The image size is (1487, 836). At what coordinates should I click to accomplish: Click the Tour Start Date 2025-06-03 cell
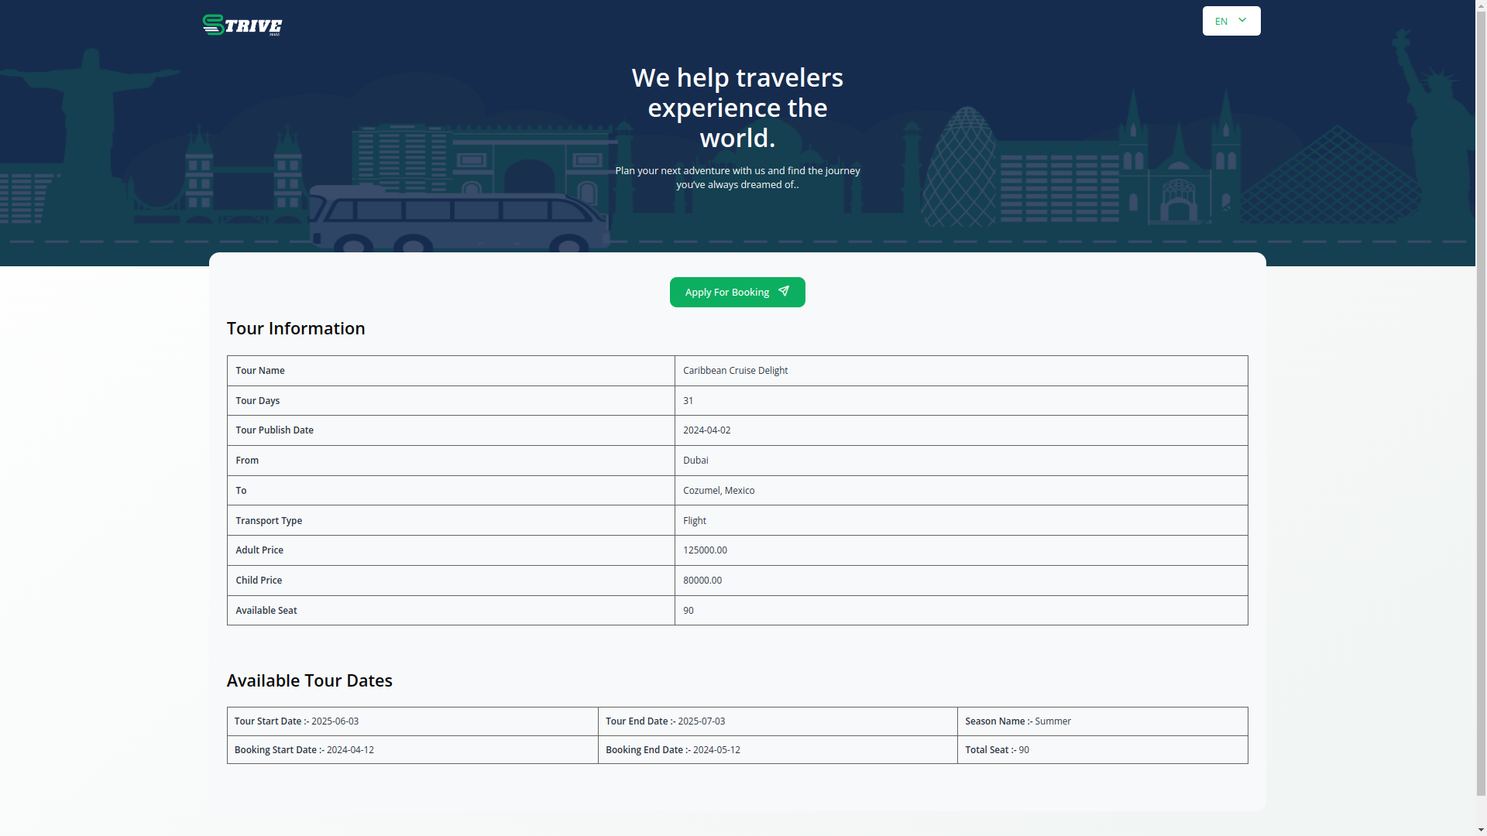pos(335,721)
